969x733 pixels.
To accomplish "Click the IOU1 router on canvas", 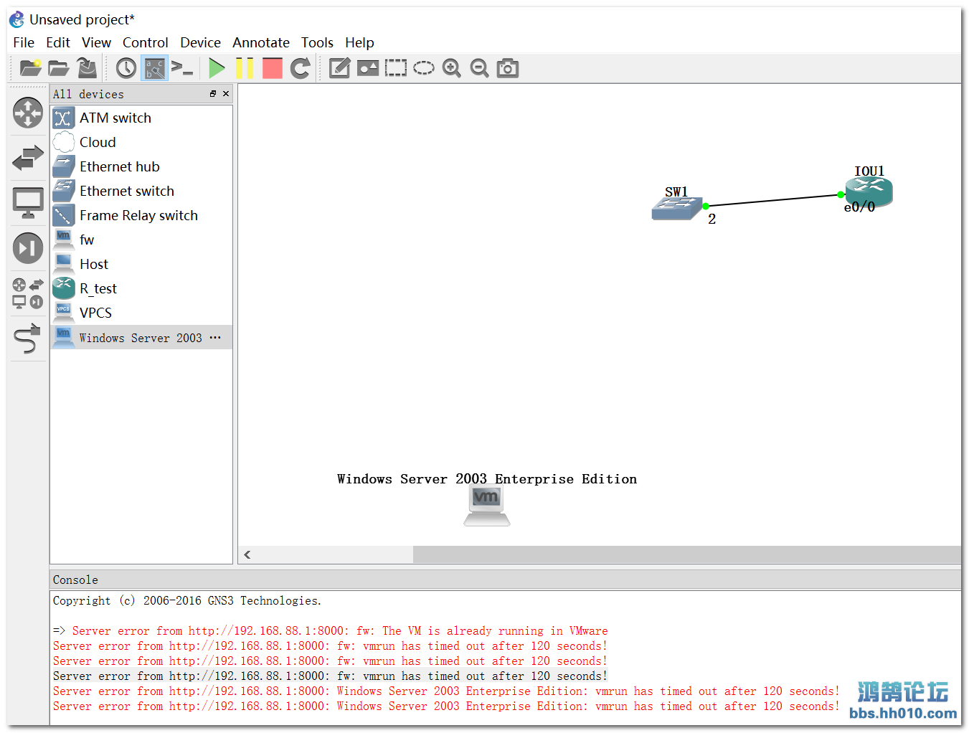I will (869, 191).
